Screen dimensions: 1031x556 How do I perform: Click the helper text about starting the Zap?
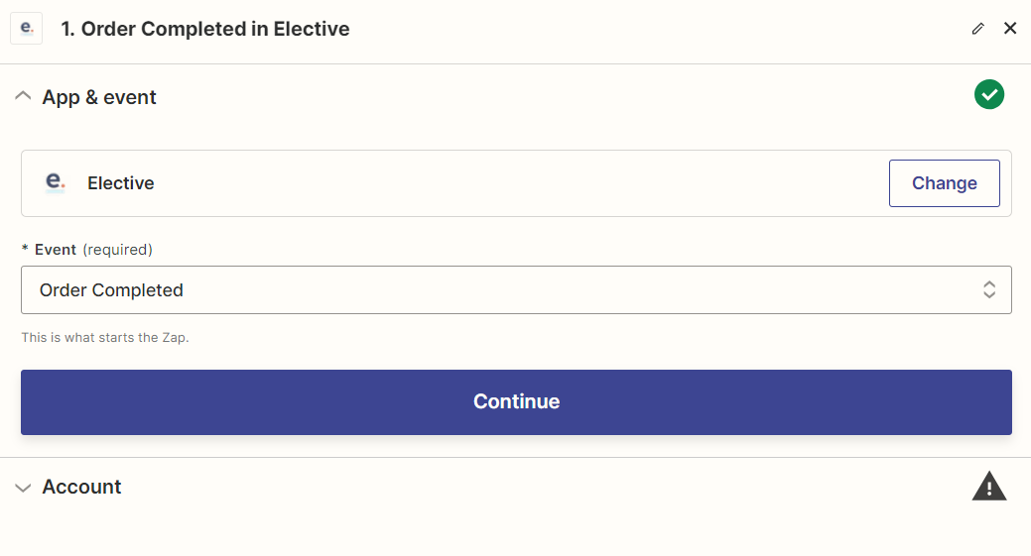(x=105, y=338)
